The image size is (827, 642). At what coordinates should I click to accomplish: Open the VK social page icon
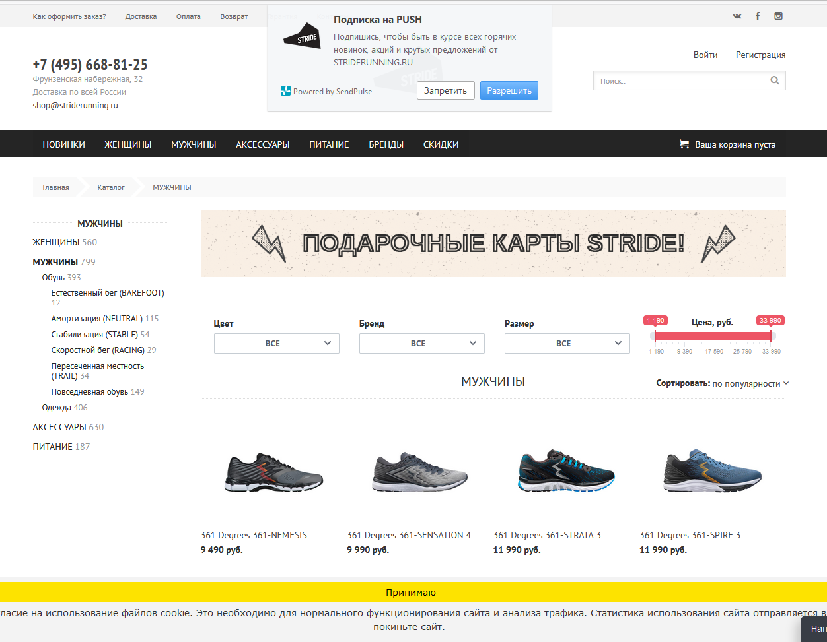[737, 16]
